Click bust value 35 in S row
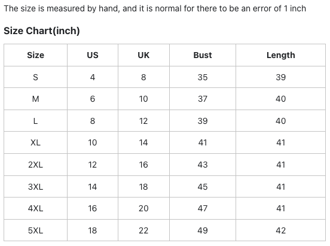 click(203, 77)
